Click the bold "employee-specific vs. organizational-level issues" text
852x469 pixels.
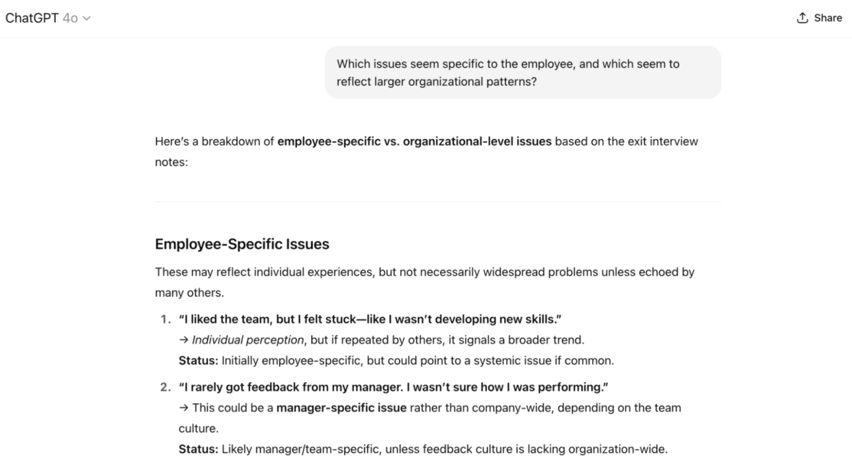(x=414, y=142)
